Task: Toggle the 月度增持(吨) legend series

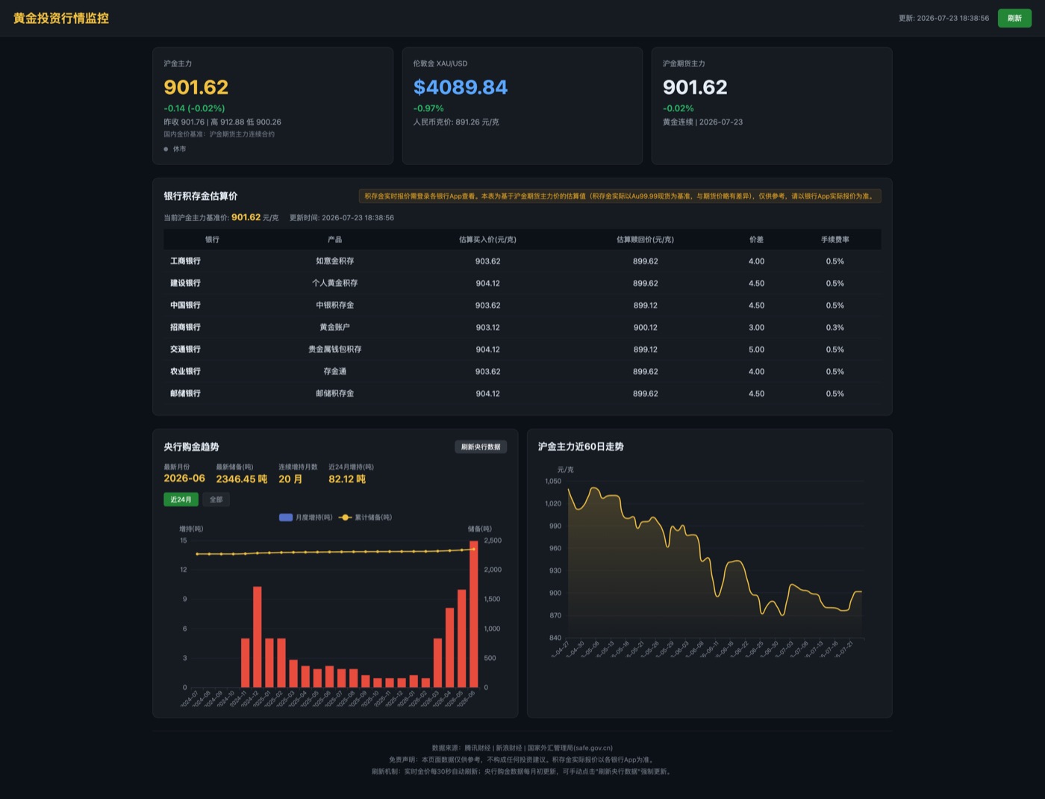Action: [x=305, y=517]
